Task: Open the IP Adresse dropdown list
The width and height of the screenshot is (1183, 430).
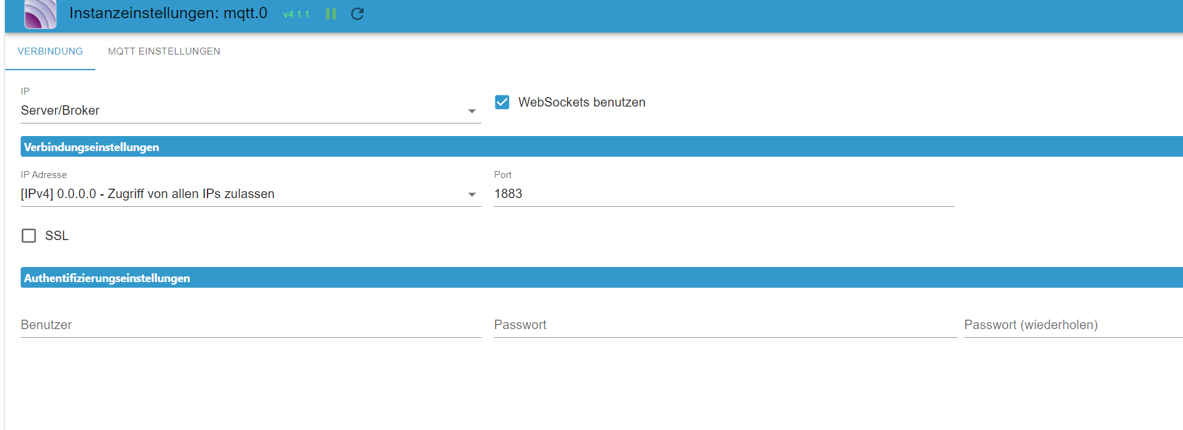Action: [251, 194]
